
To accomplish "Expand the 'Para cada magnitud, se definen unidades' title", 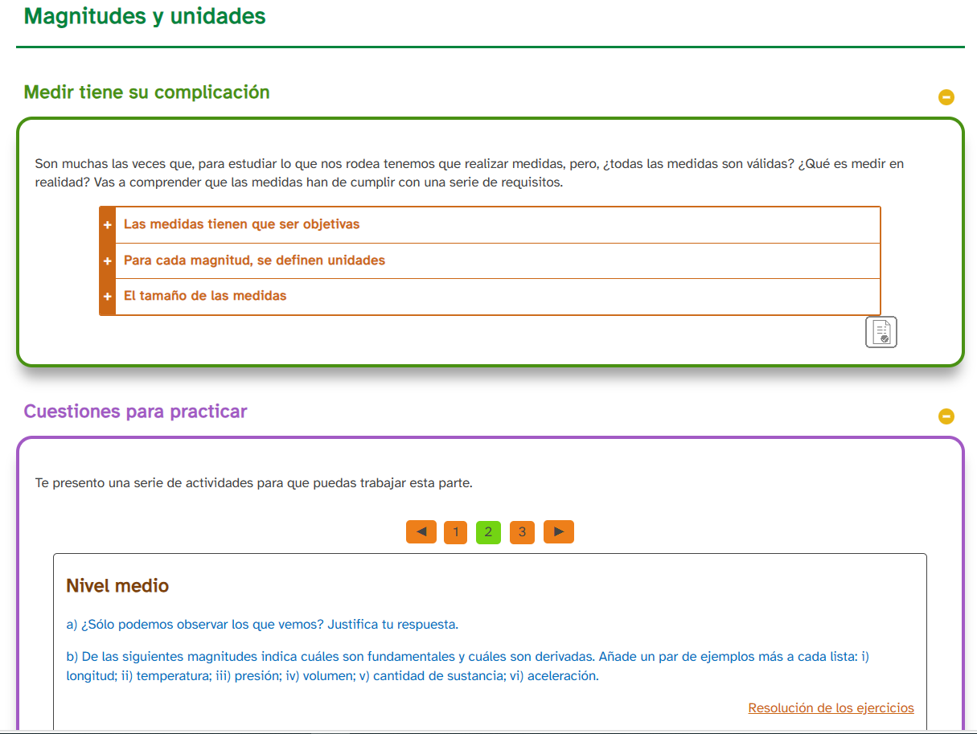I will pos(254,260).
